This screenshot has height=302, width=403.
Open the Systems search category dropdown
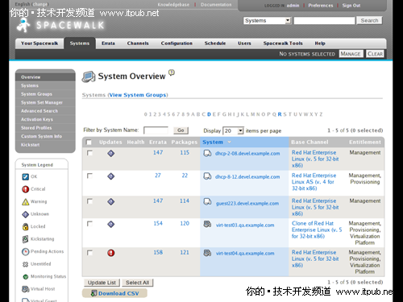tap(268, 21)
